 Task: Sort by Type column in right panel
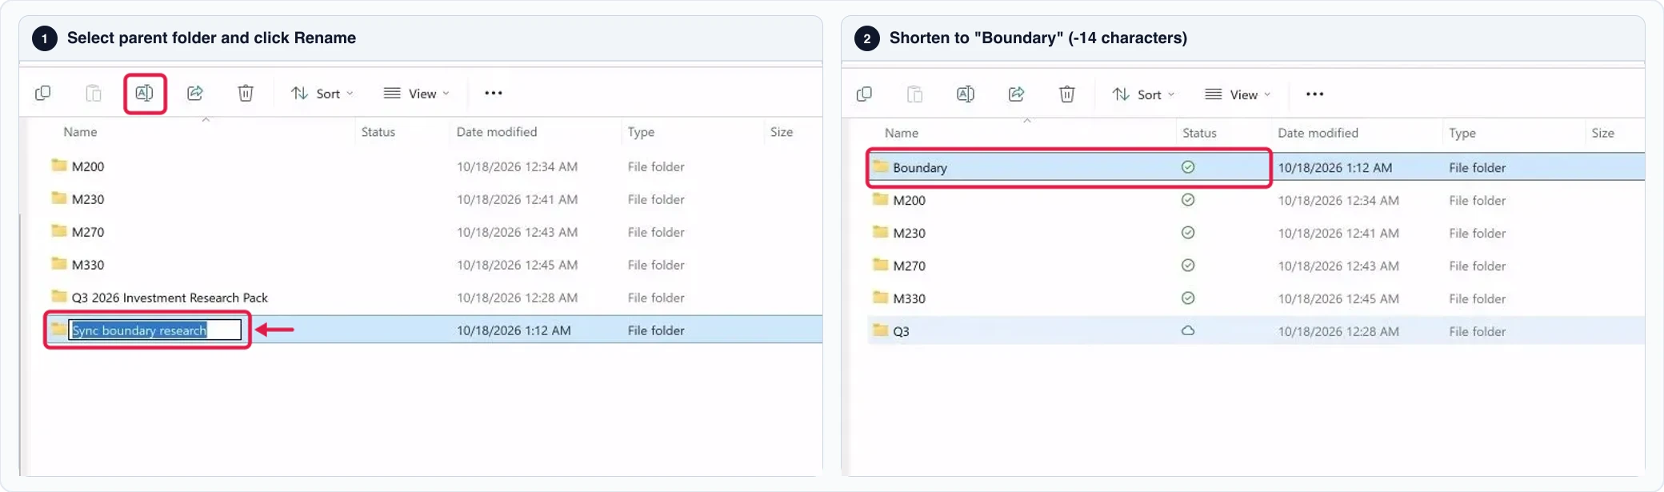(x=1462, y=133)
